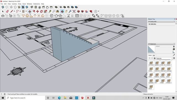Click the Sample Paint eyedropper
The height and width of the screenshot is (100, 177).
[x=174, y=55]
